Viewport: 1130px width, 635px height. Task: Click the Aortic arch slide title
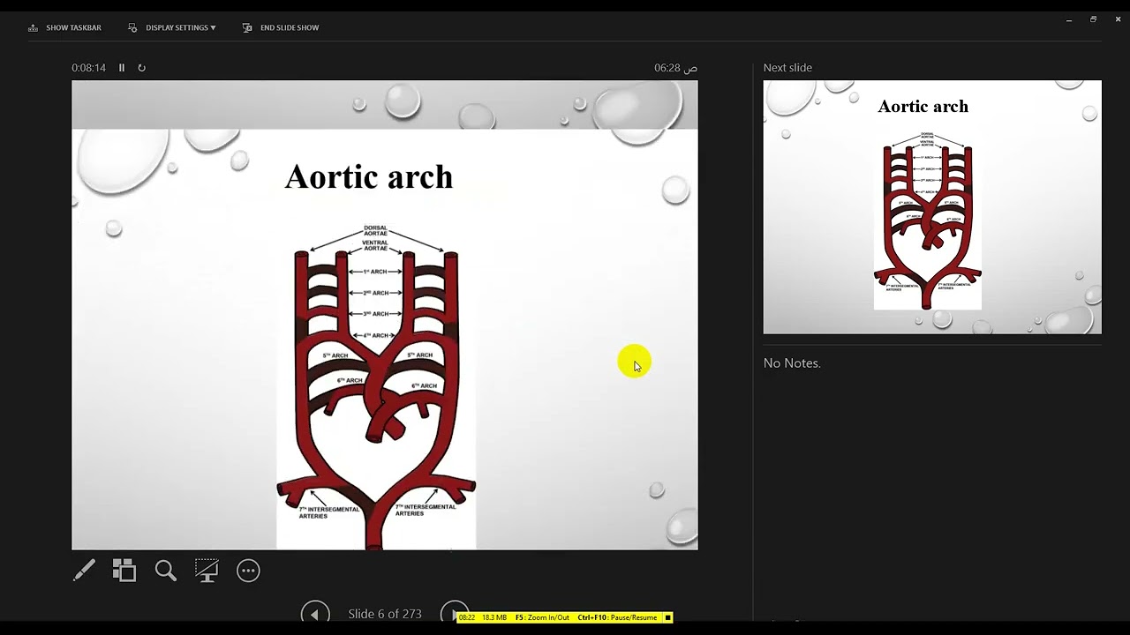point(368,176)
